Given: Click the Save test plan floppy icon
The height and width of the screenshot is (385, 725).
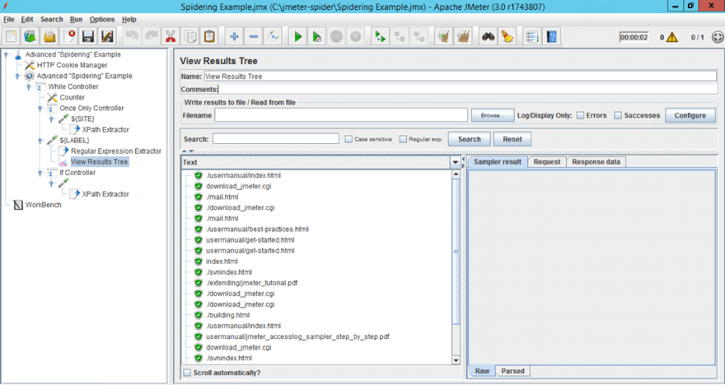Looking at the screenshot, I should point(88,36).
